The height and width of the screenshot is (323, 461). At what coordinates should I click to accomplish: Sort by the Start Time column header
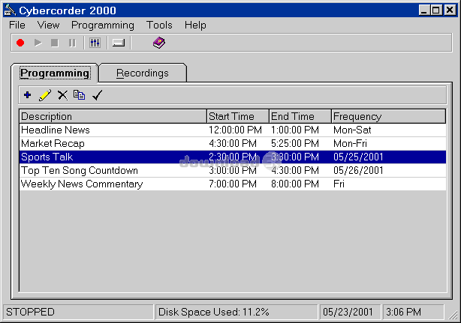(x=238, y=116)
